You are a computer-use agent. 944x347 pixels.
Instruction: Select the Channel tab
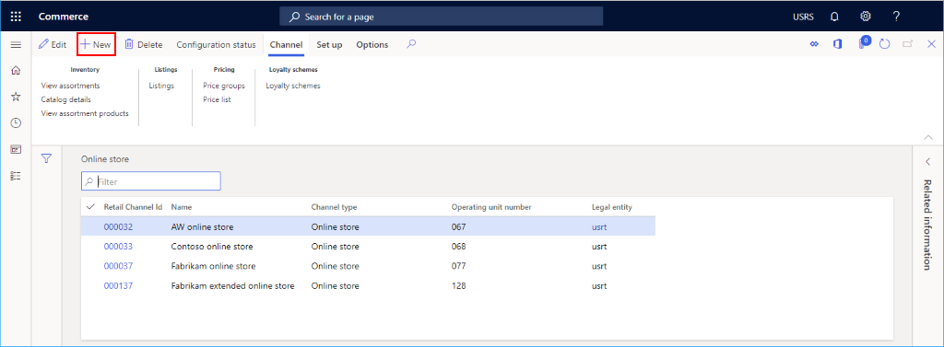click(286, 44)
